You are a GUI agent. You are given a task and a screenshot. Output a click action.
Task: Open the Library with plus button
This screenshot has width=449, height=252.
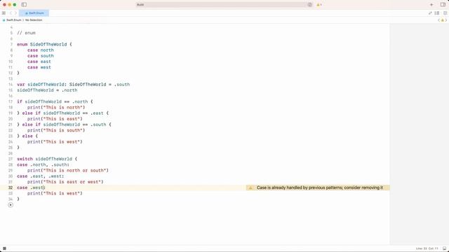431,5
